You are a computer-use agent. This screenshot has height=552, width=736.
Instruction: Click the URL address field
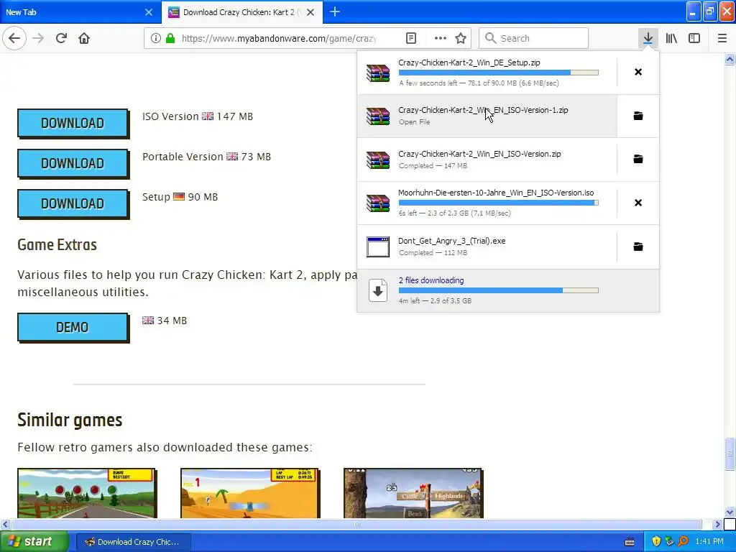(x=280, y=38)
